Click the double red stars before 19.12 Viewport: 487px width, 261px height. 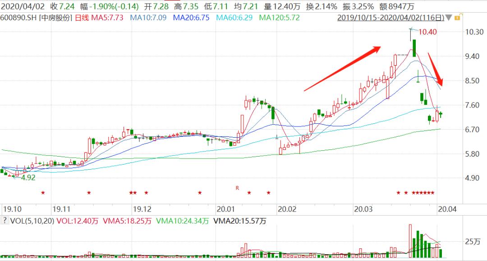point(133,193)
